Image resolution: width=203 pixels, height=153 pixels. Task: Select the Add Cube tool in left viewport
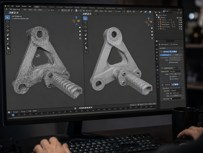[8, 53]
